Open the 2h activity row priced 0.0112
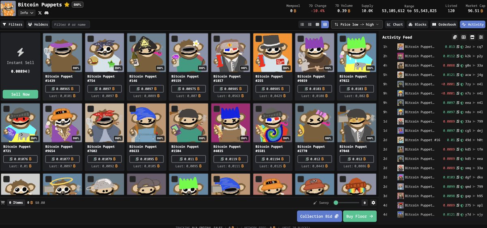The height and width of the screenshot is (228, 487). coord(434,56)
